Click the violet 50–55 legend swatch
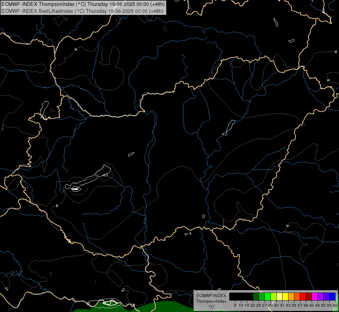339x312 pixels. point(327,296)
